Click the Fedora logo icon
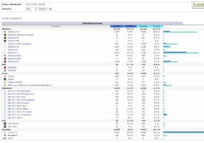This screenshot has width=204, height=143. [5, 79]
